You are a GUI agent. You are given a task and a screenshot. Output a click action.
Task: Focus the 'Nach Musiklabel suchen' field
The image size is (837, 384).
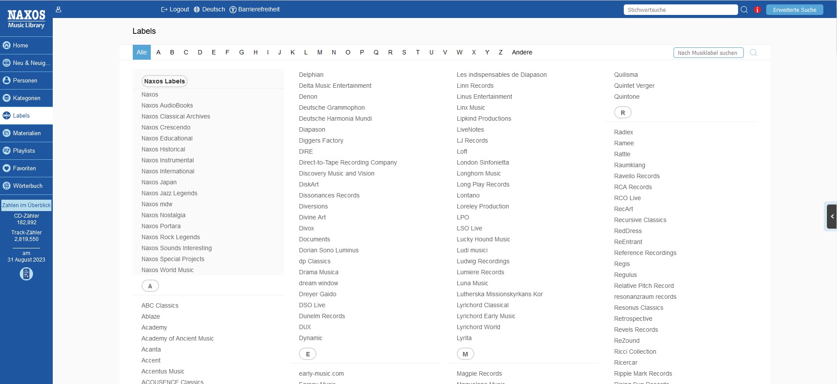708,53
